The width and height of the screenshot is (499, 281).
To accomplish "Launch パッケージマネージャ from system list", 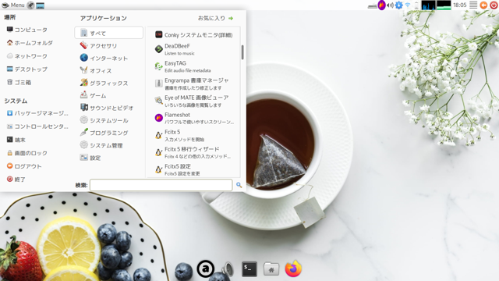I will click(37, 113).
